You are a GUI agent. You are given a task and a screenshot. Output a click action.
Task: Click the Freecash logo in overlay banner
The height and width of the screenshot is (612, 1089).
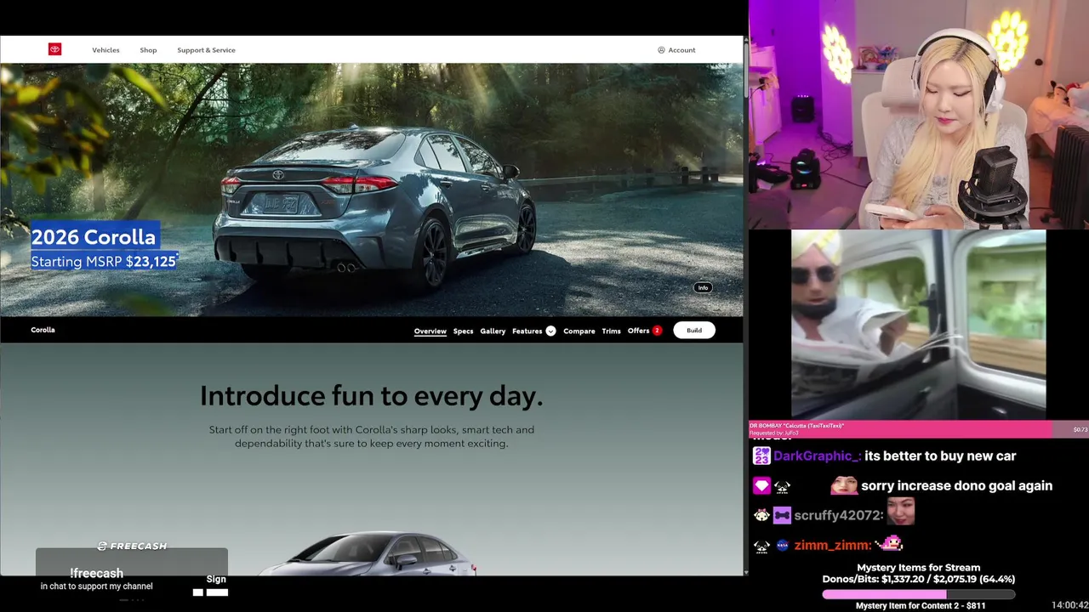[x=132, y=546]
